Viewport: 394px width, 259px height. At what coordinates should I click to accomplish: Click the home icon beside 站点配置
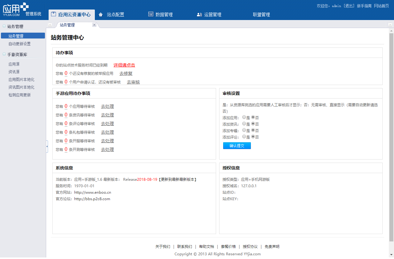click(x=101, y=14)
